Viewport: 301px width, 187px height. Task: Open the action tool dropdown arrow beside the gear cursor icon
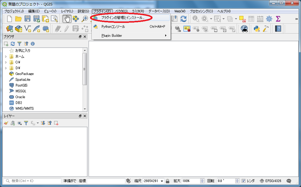(211, 19)
